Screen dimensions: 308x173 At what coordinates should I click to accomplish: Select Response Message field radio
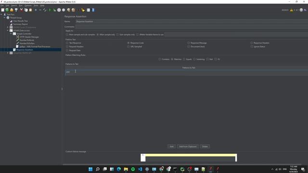pos(189,43)
